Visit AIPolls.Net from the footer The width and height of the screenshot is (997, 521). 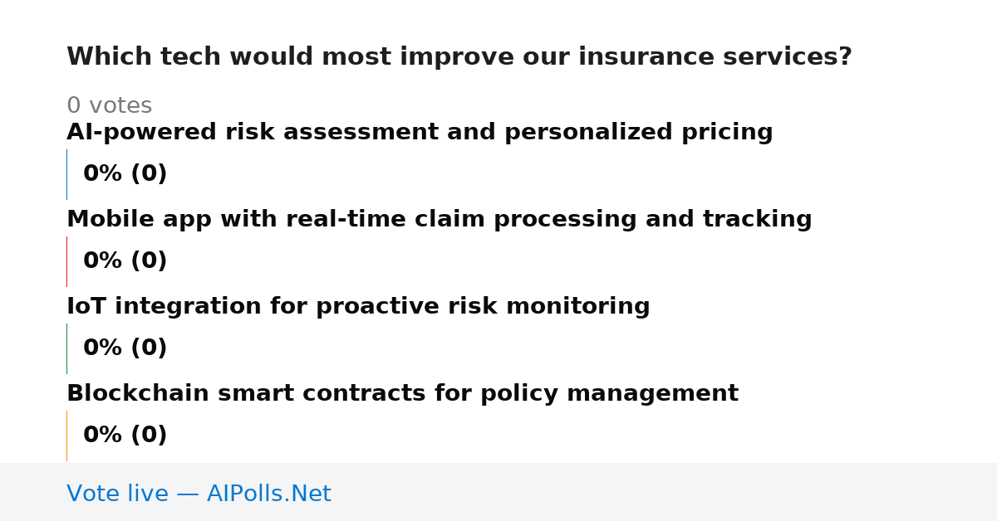268,494
